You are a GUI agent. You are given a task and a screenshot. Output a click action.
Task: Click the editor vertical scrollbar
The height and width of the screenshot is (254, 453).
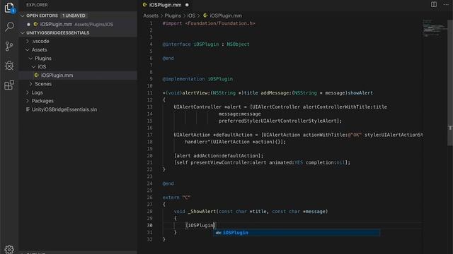450,82
